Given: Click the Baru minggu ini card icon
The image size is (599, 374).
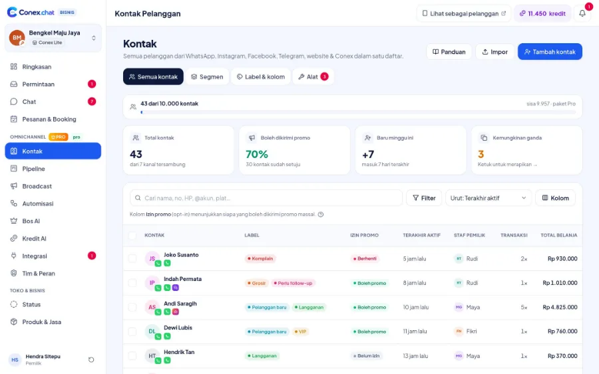Looking at the screenshot, I should pos(368,138).
